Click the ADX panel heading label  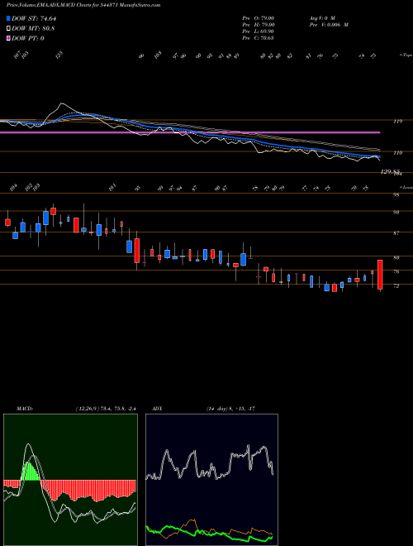(x=157, y=409)
